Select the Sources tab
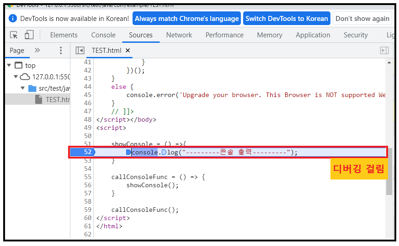This screenshot has height=246, width=399. click(x=141, y=35)
